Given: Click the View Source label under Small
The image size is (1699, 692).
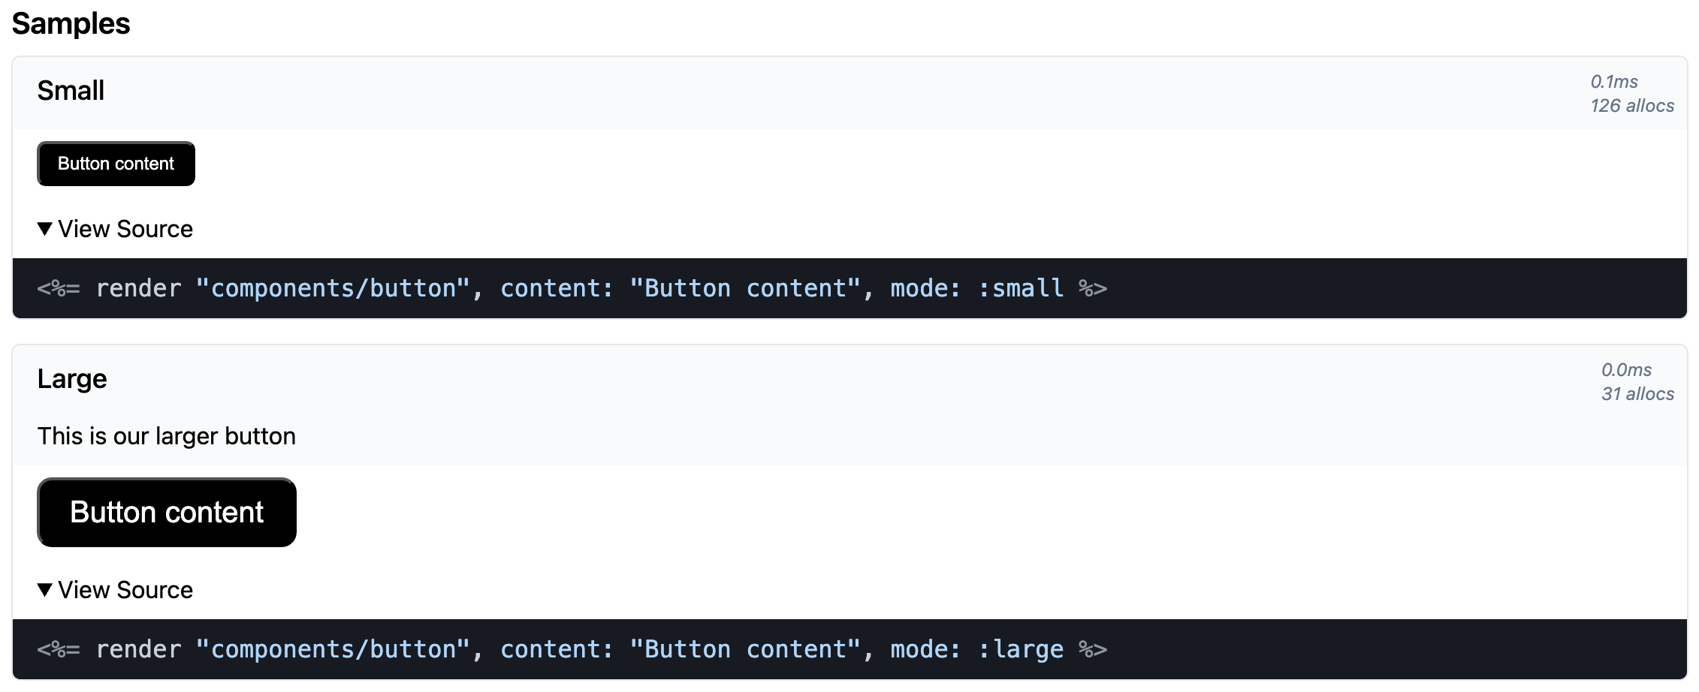Looking at the screenshot, I should coord(125,229).
